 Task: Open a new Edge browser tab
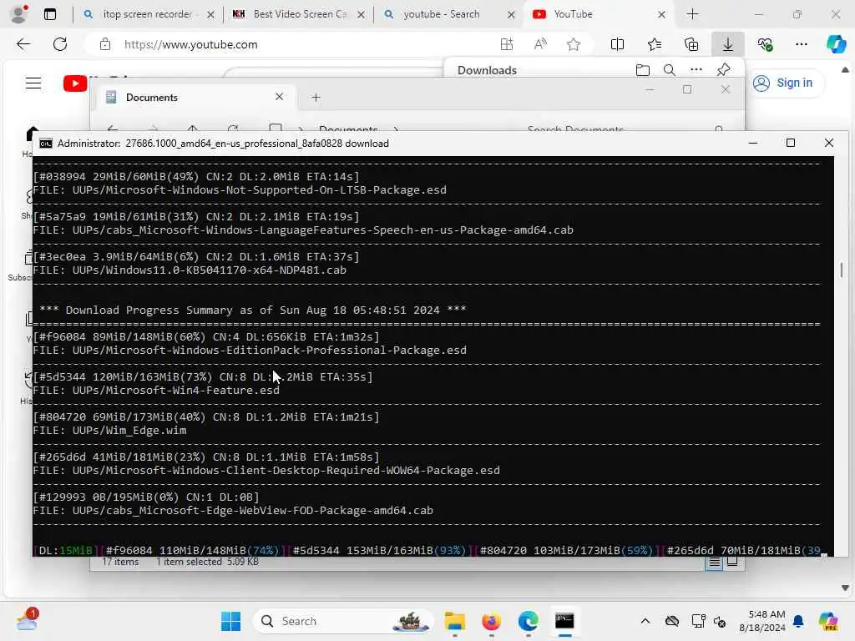point(692,14)
